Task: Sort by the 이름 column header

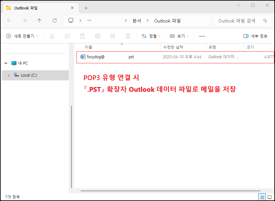Action: 89,47
